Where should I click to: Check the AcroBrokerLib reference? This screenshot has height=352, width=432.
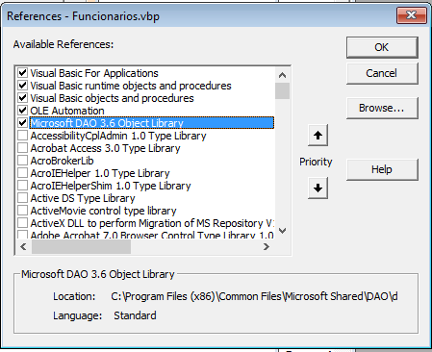click(x=22, y=161)
